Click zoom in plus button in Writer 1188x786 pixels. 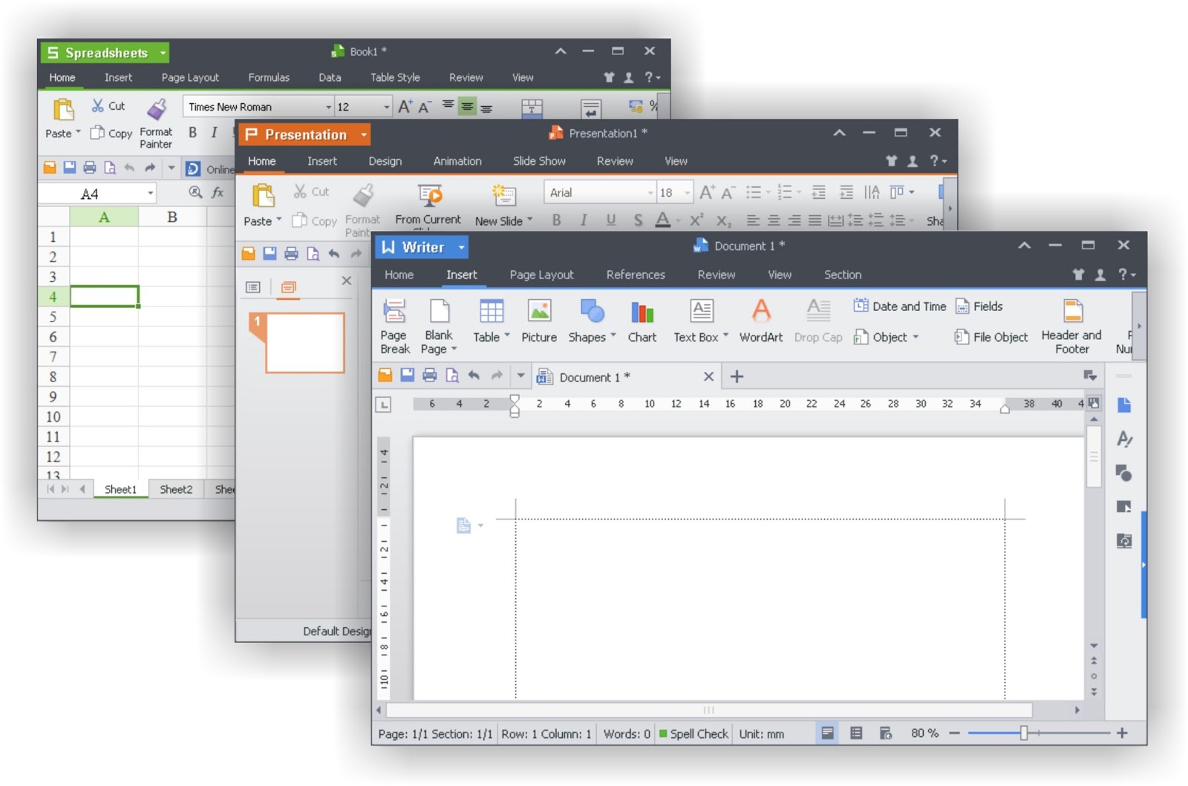tap(1122, 733)
